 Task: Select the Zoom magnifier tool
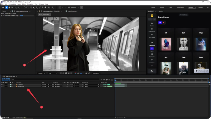(12, 7)
